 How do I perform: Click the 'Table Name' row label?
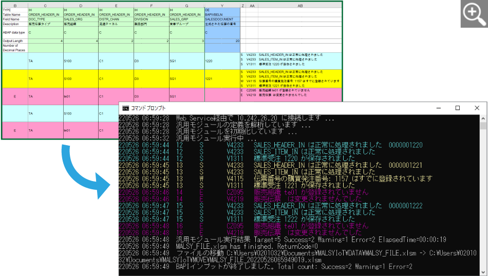11,14
